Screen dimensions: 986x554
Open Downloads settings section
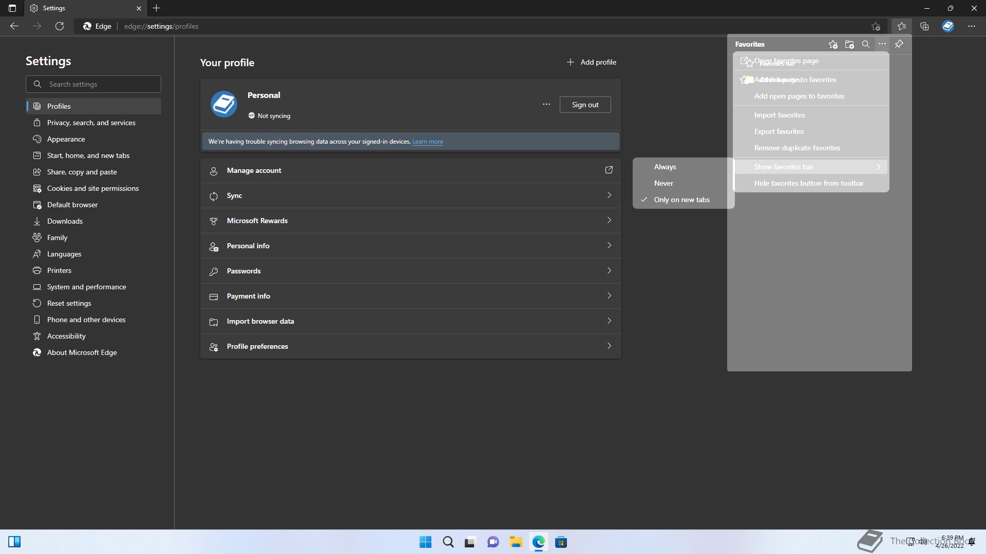[93, 221]
